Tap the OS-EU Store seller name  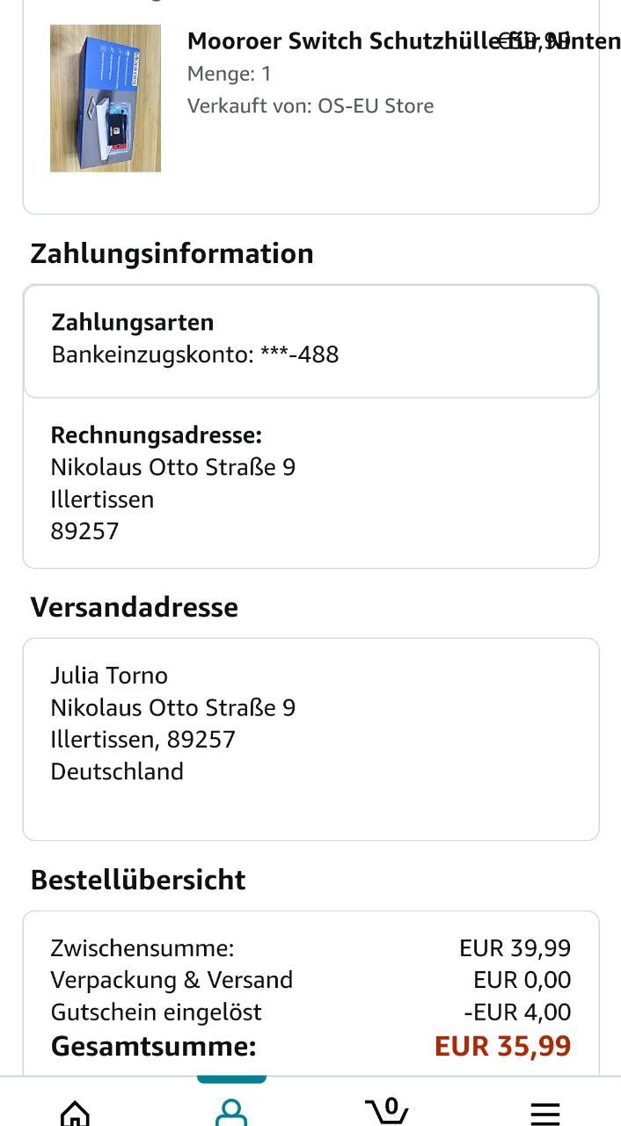376,106
